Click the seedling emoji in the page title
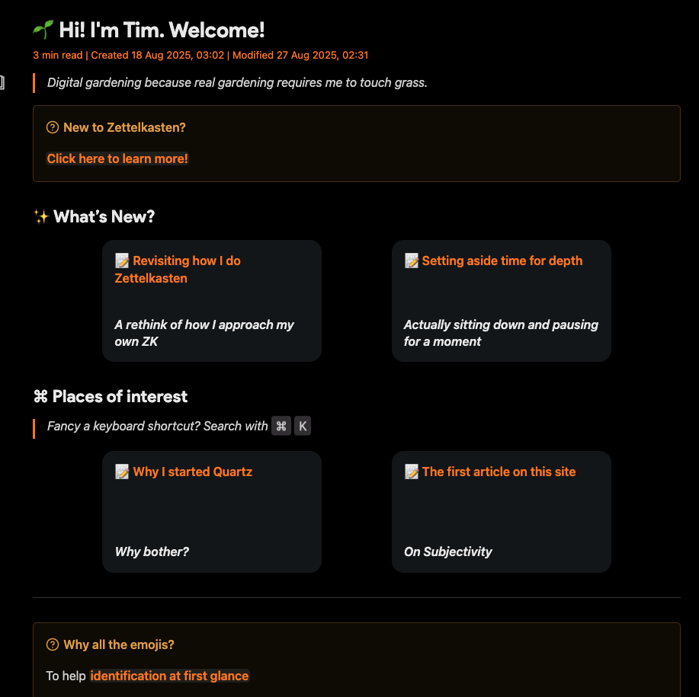This screenshot has width=699, height=697. (42, 30)
